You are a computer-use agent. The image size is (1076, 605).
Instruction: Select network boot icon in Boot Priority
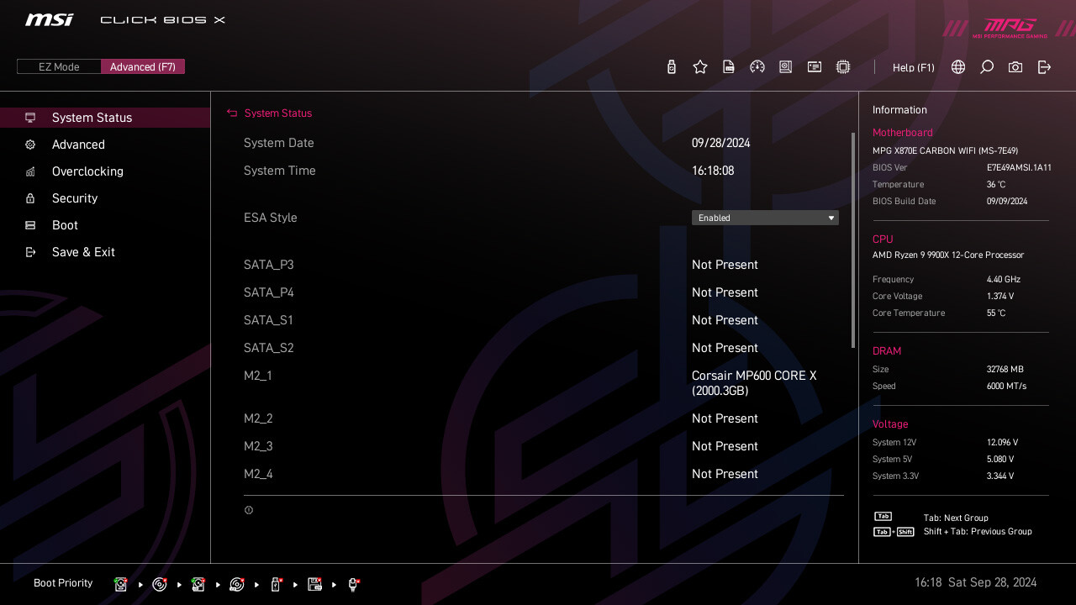click(x=353, y=584)
